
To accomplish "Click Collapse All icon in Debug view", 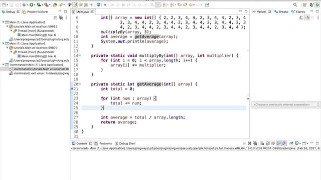I will 55,18.
